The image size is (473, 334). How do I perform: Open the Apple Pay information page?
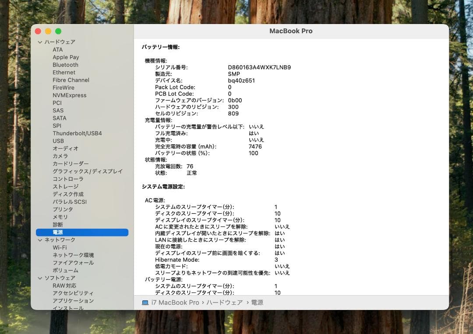[x=66, y=57]
